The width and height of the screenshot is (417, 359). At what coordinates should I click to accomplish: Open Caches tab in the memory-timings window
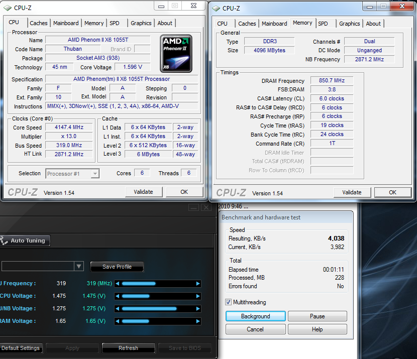click(247, 24)
